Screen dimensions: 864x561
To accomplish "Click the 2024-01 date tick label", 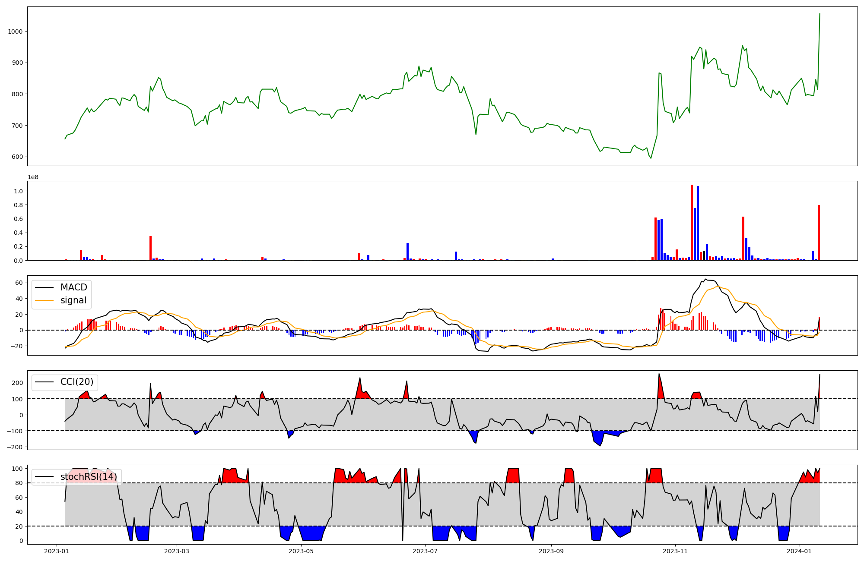I will click(x=799, y=551).
